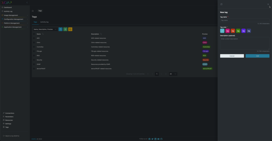Screen dimensions: 272x141
Task: Open the LinkedIn link in footer
Action: 155,139
